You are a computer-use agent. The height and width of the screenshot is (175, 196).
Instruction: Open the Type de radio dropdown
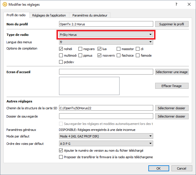[106, 34]
